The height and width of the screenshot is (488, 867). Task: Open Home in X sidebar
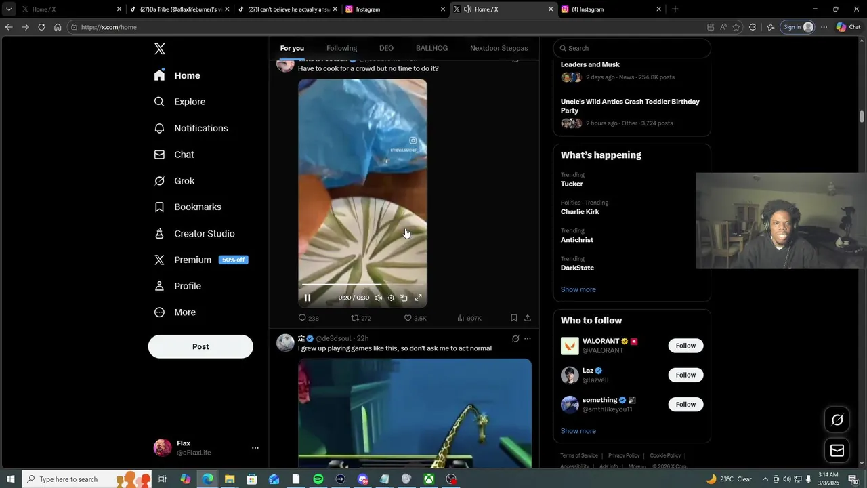tap(177, 75)
